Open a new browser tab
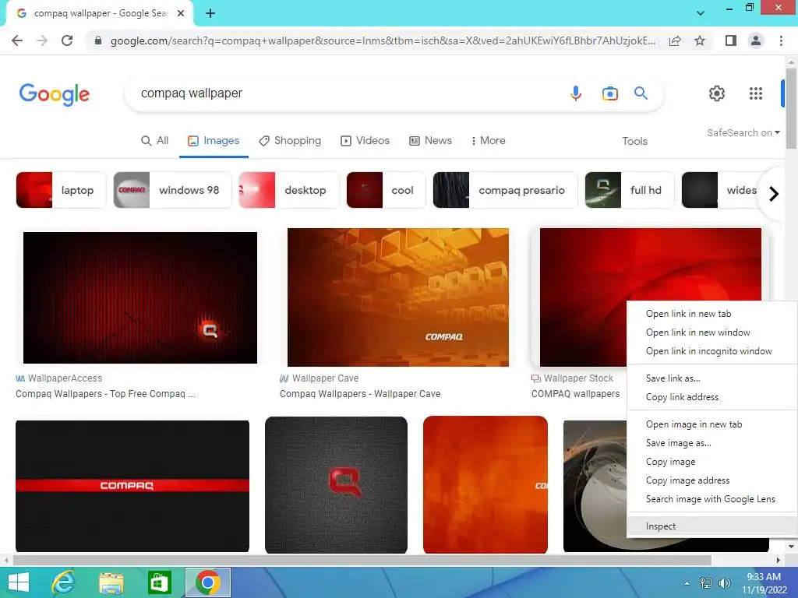Viewport: 798px width, 598px height. (x=210, y=13)
